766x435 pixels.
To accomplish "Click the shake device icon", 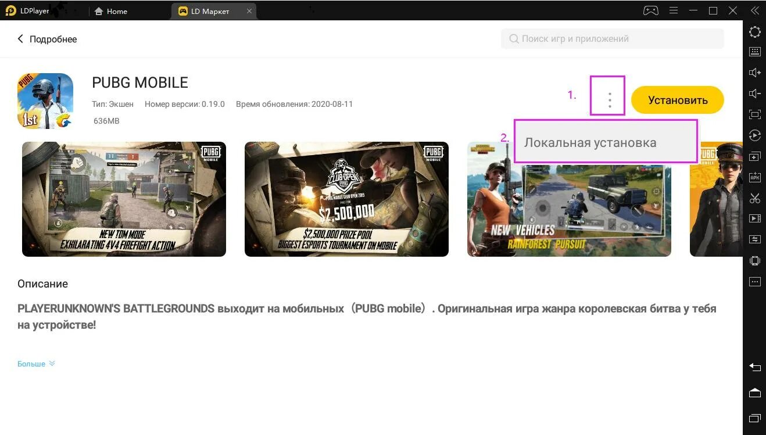I will pos(754,261).
